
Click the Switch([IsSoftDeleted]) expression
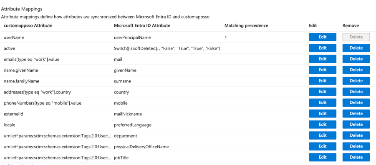click(167, 48)
